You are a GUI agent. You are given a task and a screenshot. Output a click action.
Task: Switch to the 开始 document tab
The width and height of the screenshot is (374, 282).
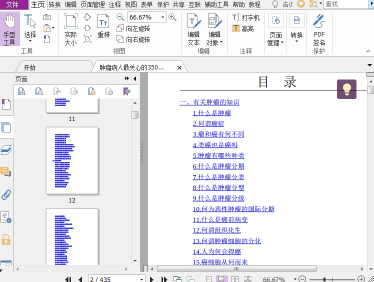[x=30, y=67]
